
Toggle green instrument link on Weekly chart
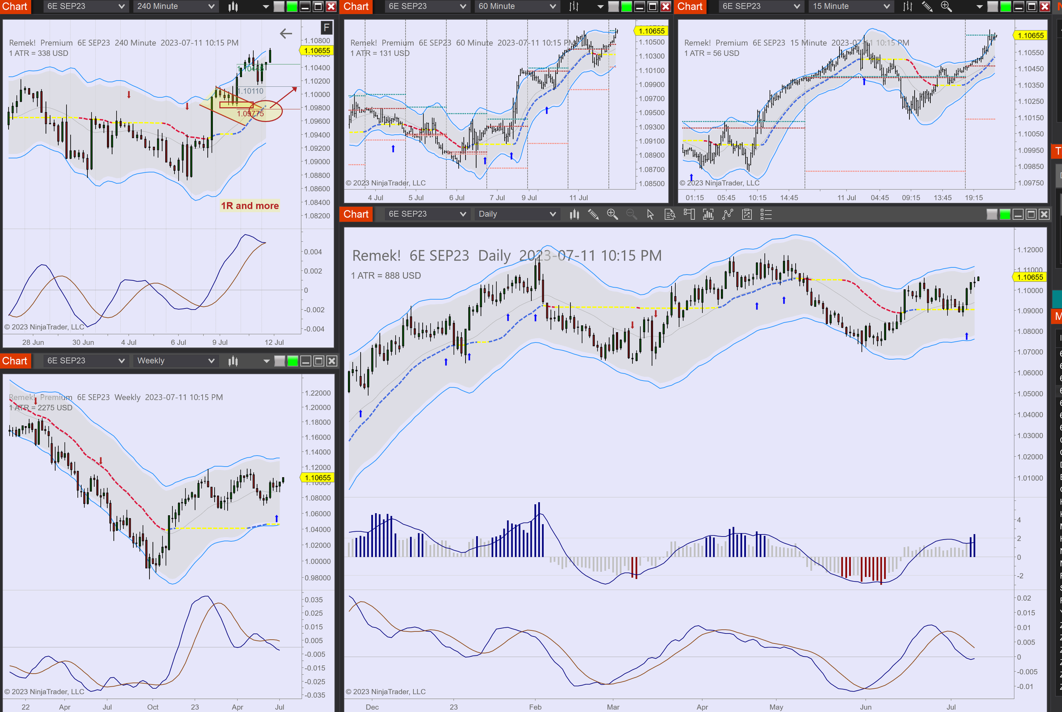(293, 361)
